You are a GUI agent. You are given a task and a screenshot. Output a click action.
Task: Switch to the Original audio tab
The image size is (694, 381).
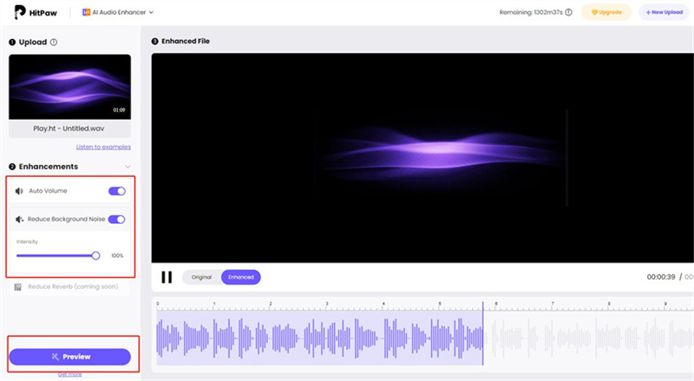[201, 277]
